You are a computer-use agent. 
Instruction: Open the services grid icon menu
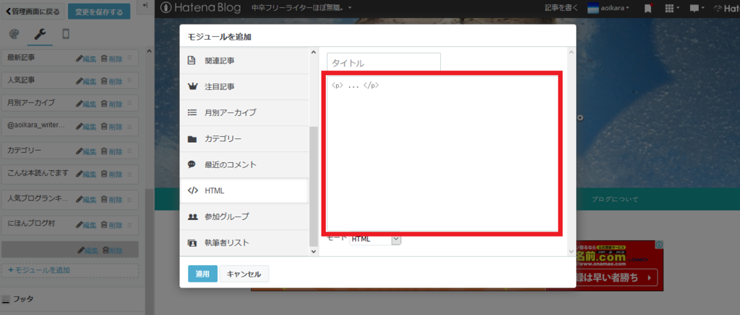pyautogui.click(x=671, y=8)
